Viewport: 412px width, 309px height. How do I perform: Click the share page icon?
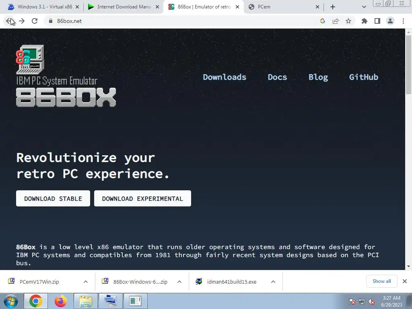tap(336, 21)
